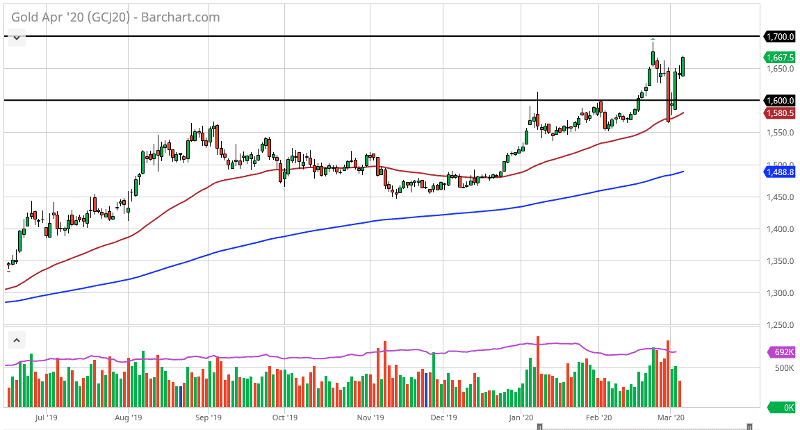The image size is (800, 430).
Task: Click the 1,350.0 price axis label
Action: point(780,261)
